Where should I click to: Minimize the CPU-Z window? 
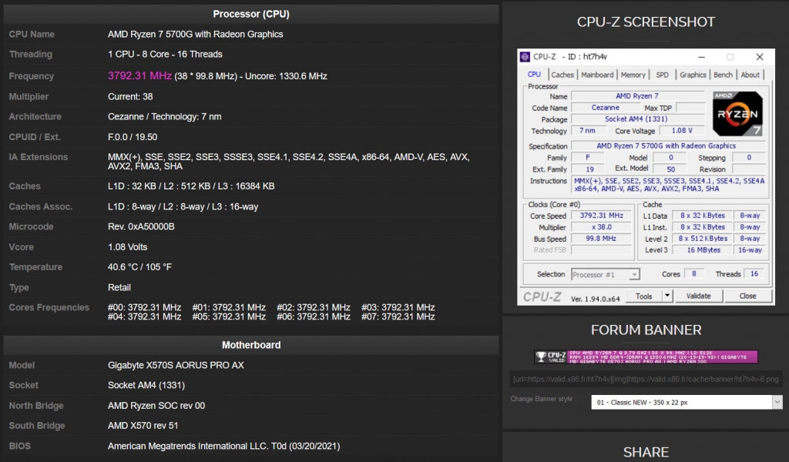pyautogui.click(x=701, y=57)
